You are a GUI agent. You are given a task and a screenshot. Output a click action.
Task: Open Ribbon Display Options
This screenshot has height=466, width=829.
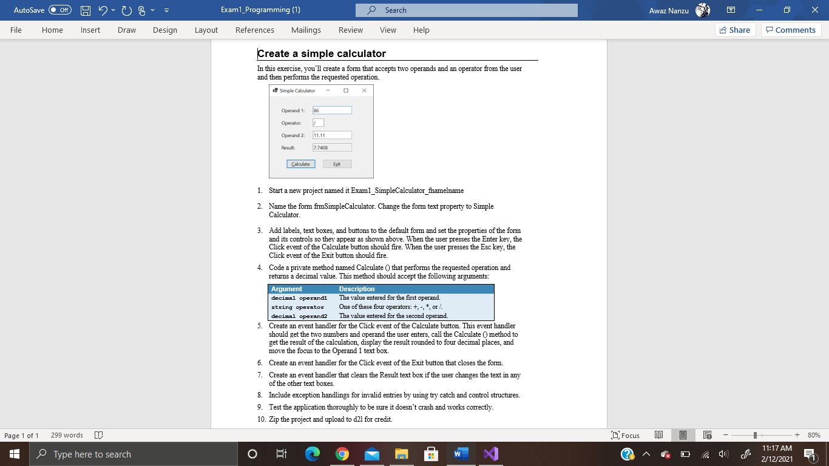tap(731, 10)
